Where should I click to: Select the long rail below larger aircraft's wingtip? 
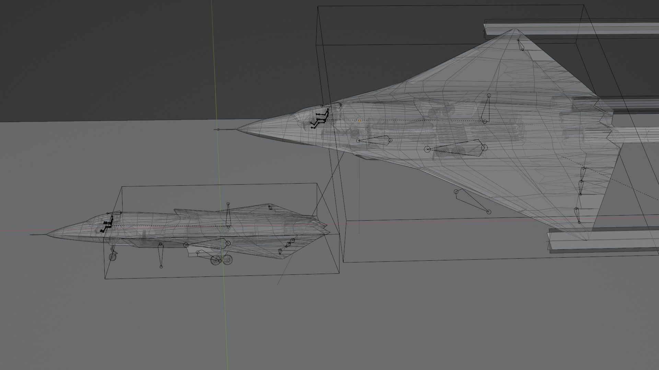(x=603, y=240)
